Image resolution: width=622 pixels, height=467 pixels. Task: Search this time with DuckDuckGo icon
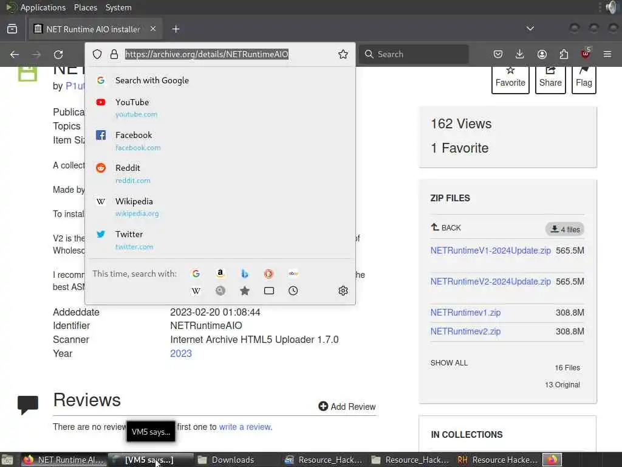268,274
